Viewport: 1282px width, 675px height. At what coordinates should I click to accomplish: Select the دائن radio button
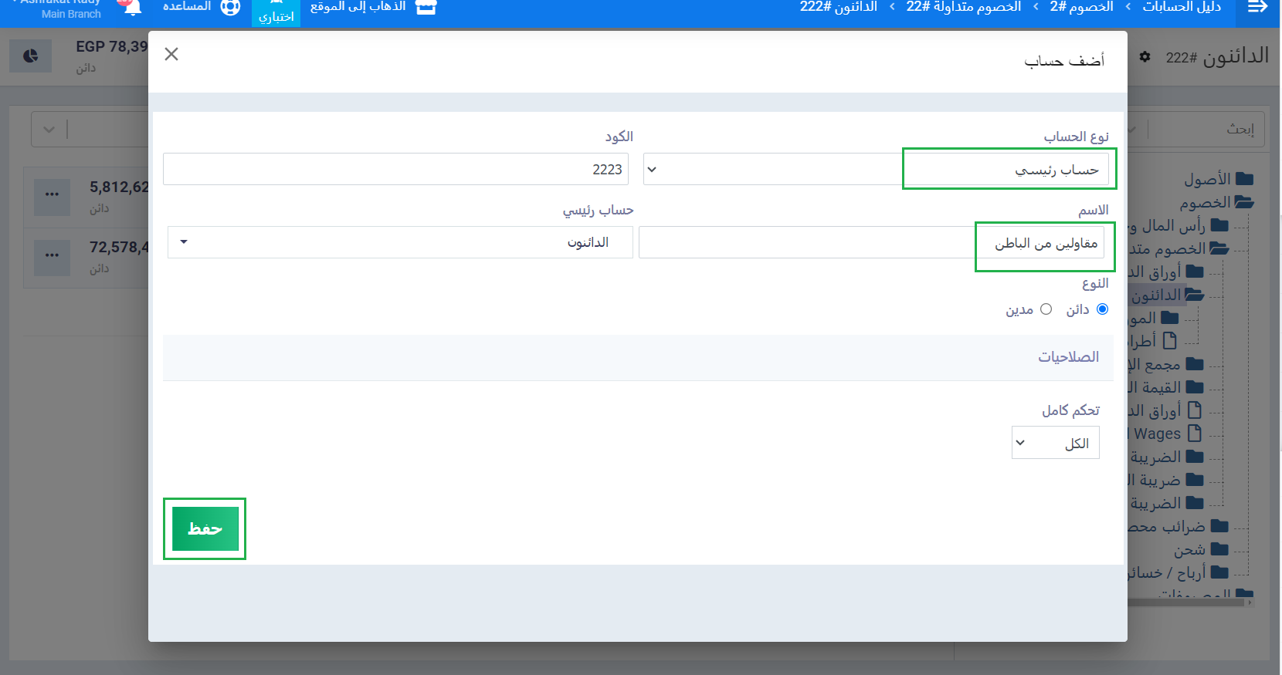(x=1102, y=309)
